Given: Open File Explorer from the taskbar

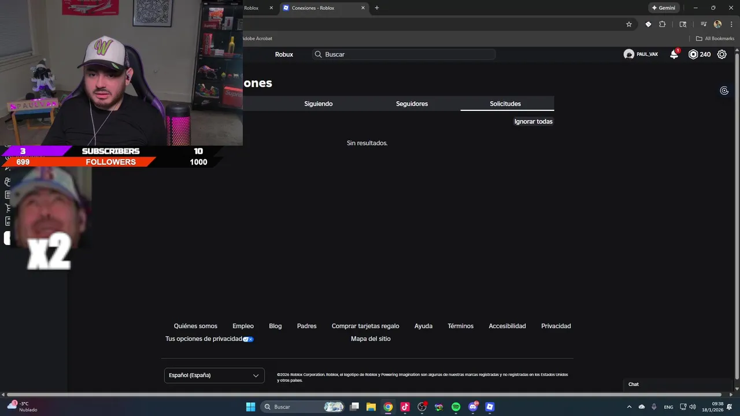Looking at the screenshot, I should pos(371,407).
